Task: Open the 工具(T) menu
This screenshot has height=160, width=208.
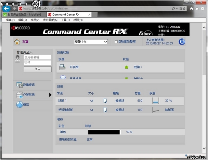Action: tap(65, 20)
